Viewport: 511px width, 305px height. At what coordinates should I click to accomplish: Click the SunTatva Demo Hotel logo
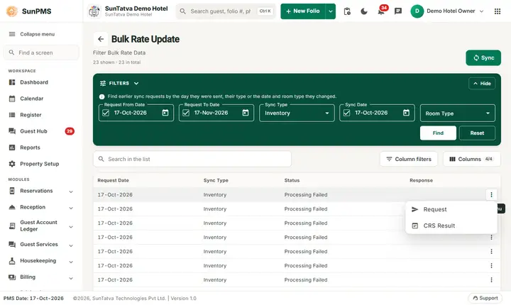point(94,11)
